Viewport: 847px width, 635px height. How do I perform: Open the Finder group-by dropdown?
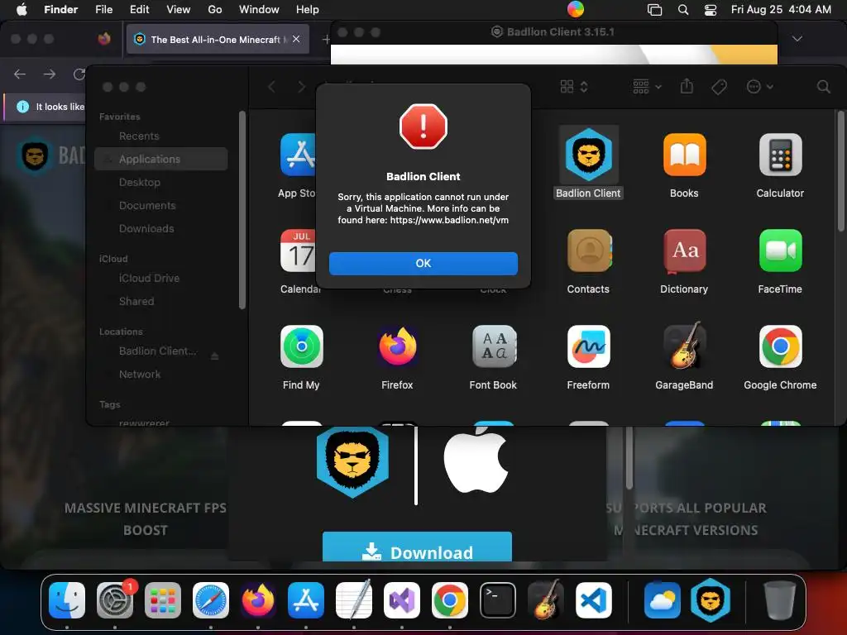coord(647,86)
